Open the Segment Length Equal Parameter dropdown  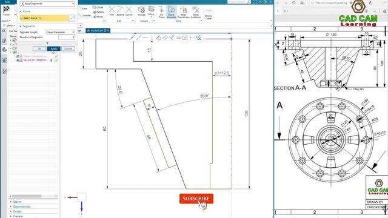[x=61, y=32]
